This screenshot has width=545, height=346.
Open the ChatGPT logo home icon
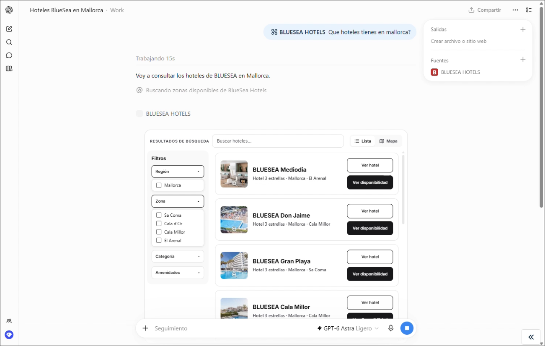click(x=9, y=10)
